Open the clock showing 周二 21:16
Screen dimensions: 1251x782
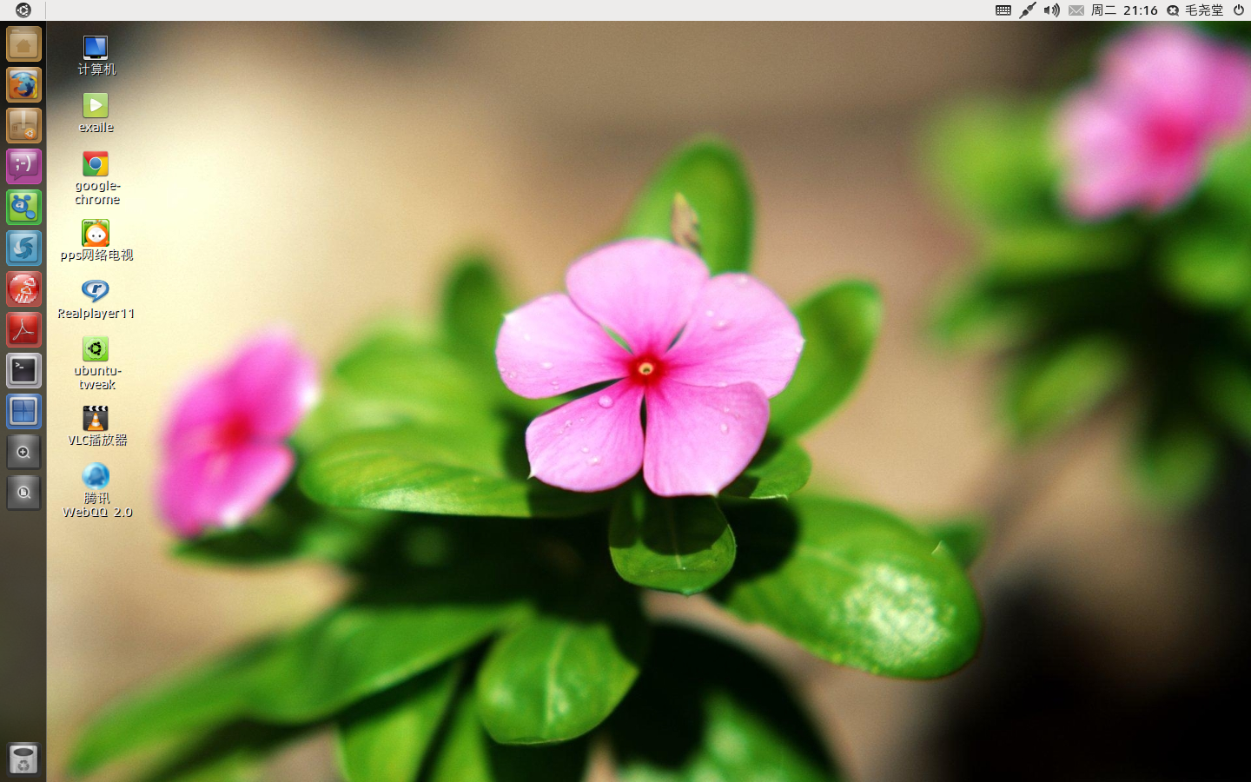coord(1124,10)
